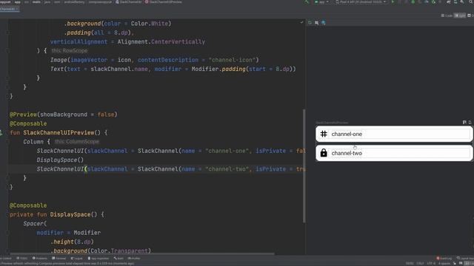Screen dimensions: 474x266
Task: Click the lock icon in channel-two preview
Action: click(x=324, y=153)
